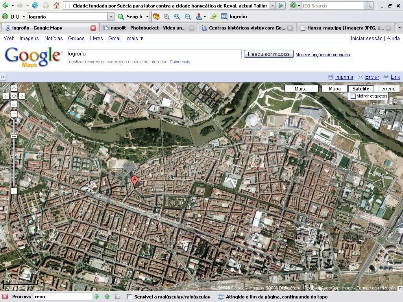Close the find bar with red X
The image size is (403, 302).
(x=5, y=297)
